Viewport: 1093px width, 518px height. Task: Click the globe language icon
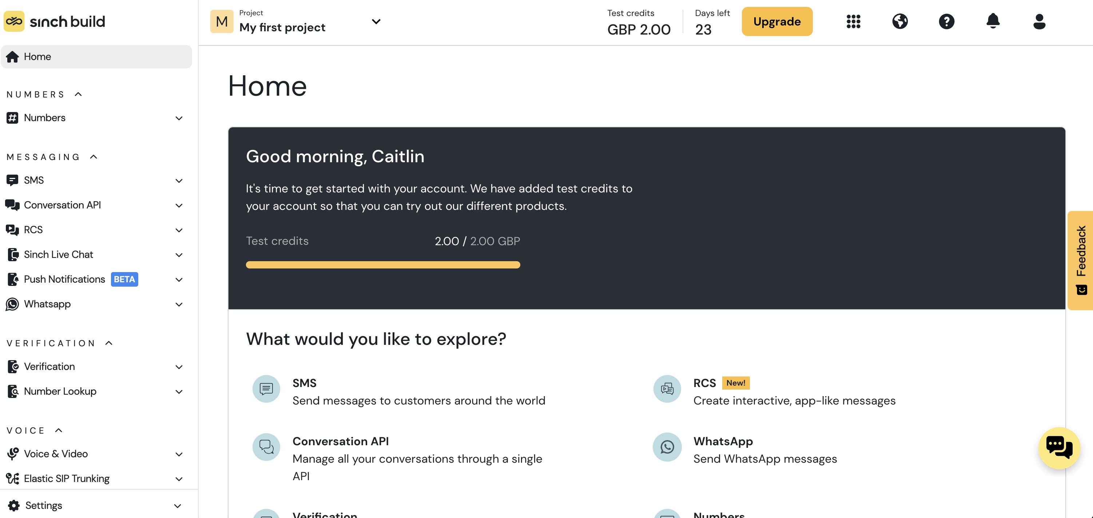pyautogui.click(x=900, y=21)
